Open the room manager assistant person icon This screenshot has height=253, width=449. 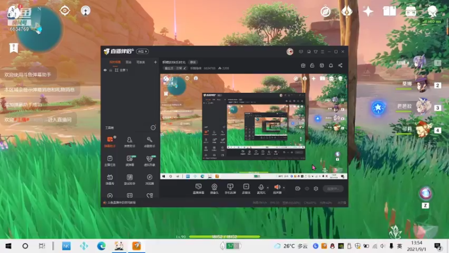point(130,142)
